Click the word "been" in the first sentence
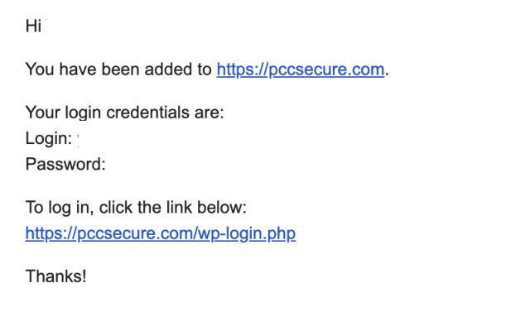The height and width of the screenshot is (312, 530). [x=121, y=70]
